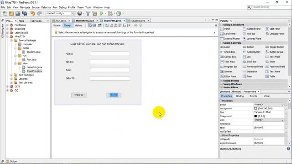Open the Output panel

12,161
